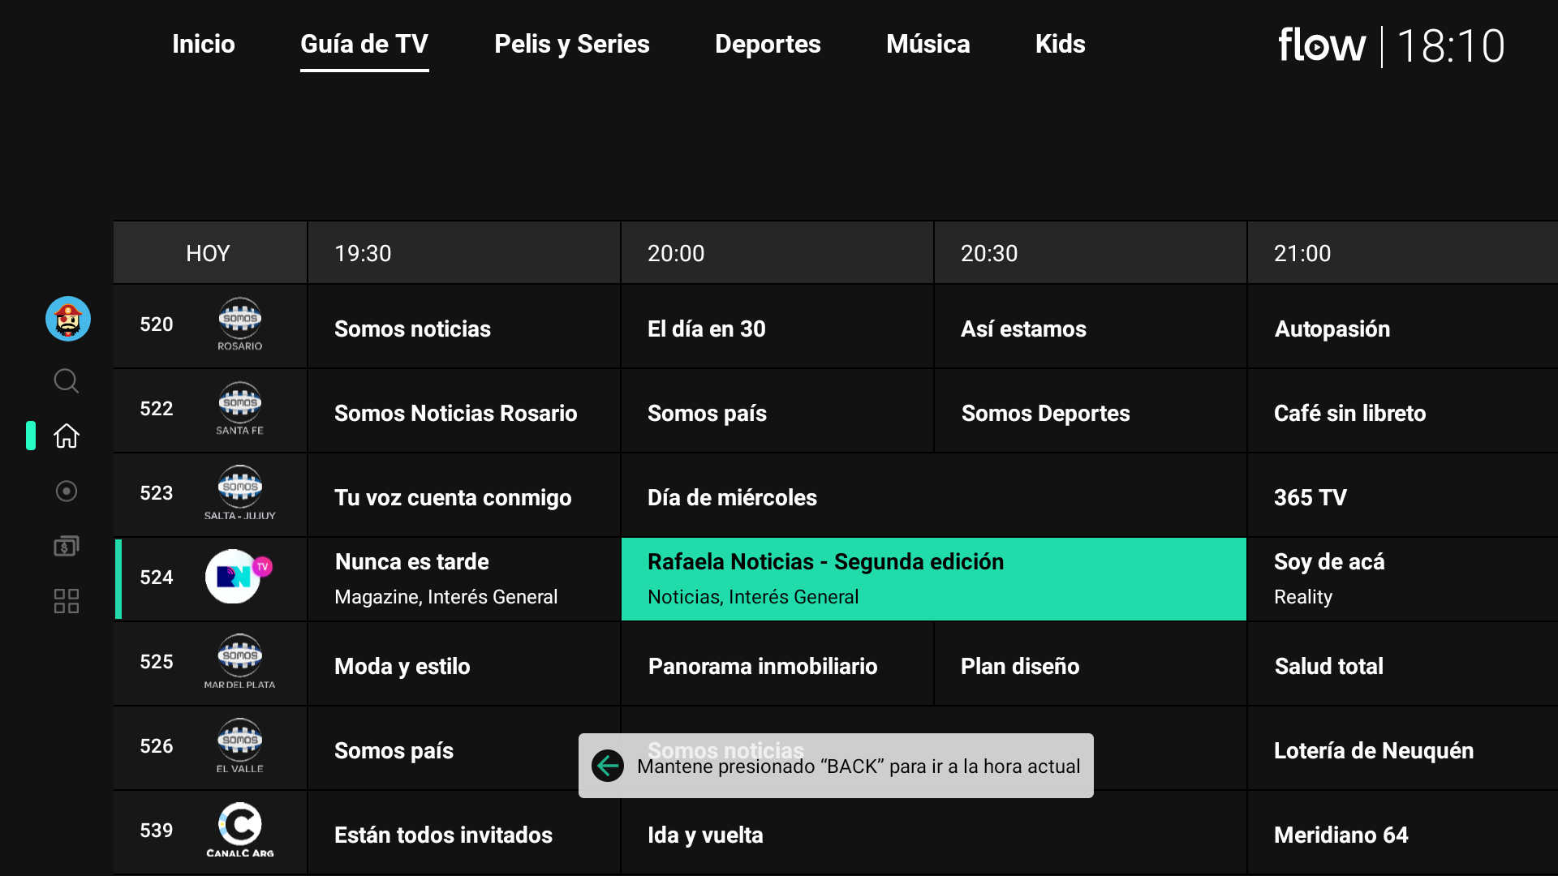Click the search magnifier icon
Screen dimensions: 1558x876
[x=67, y=380]
